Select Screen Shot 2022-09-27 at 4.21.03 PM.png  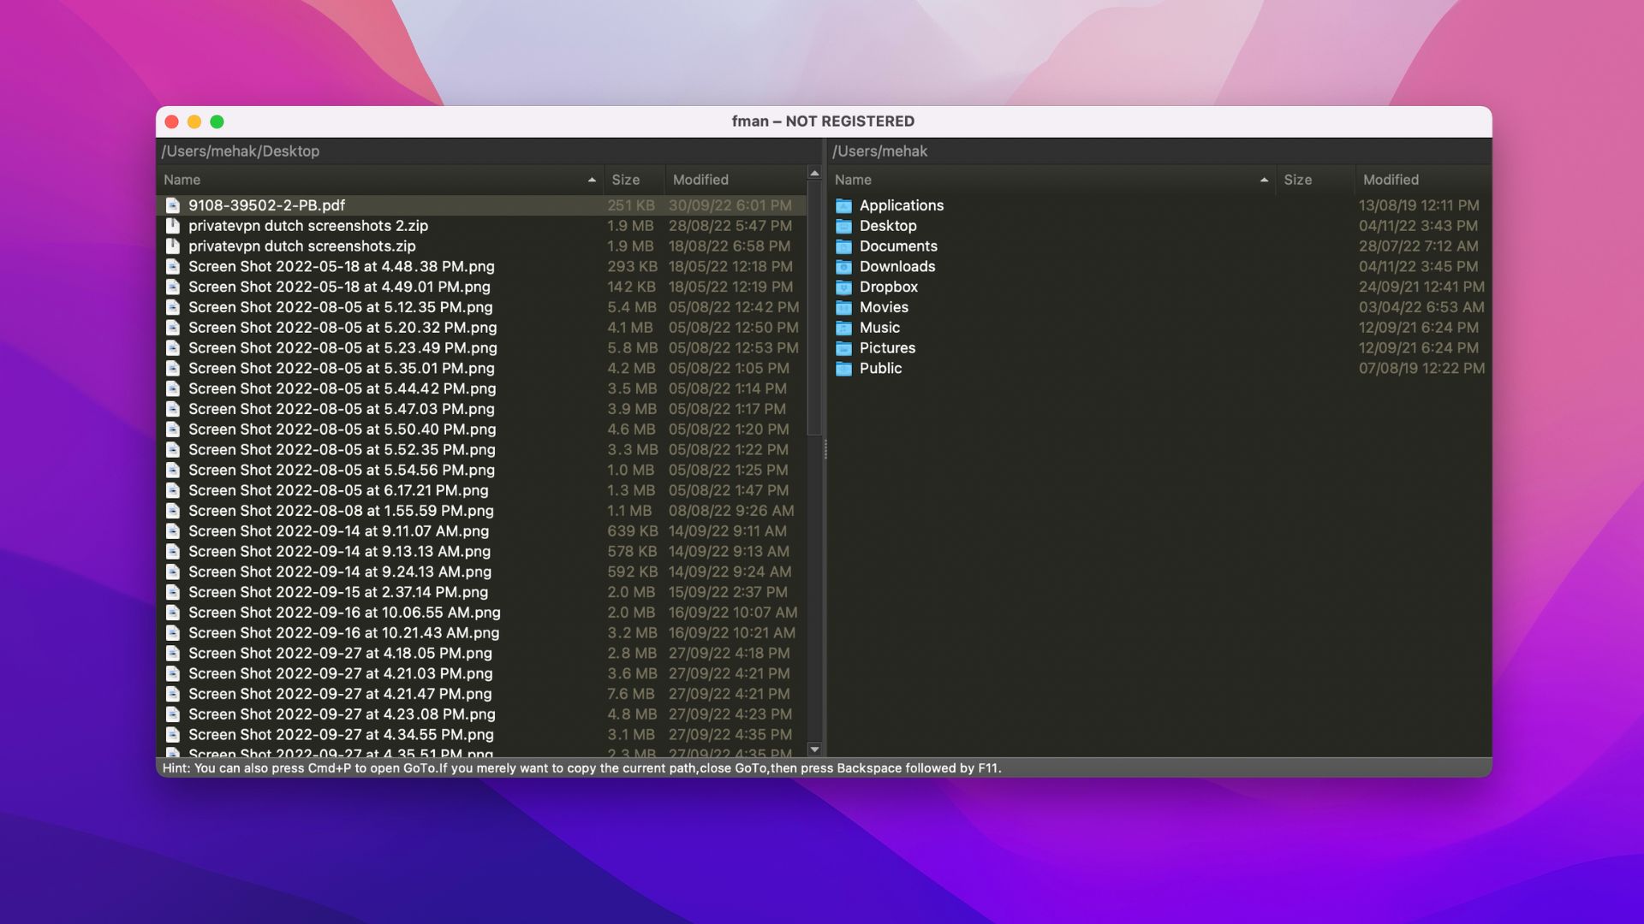[x=339, y=672]
